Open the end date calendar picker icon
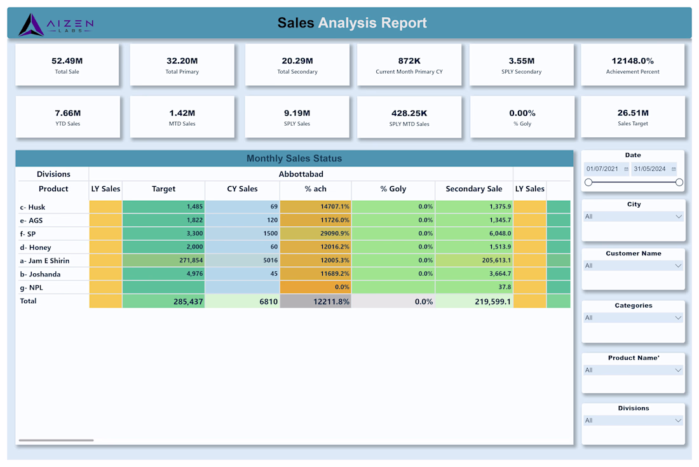Viewport: 699px width, 467px height. point(674,169)
